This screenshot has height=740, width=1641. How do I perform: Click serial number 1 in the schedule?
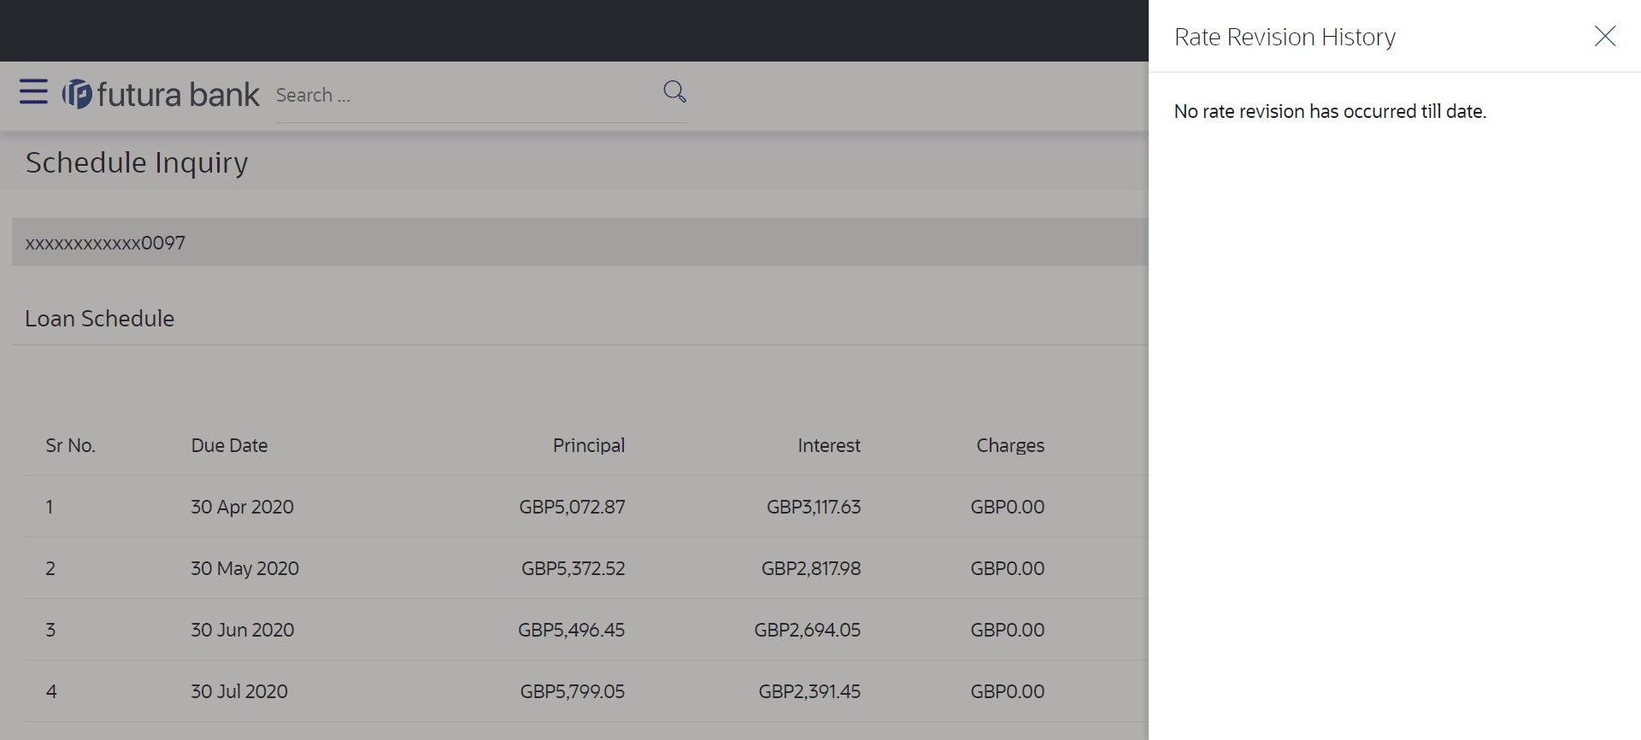pyautogui.click(x=50, y=507)
